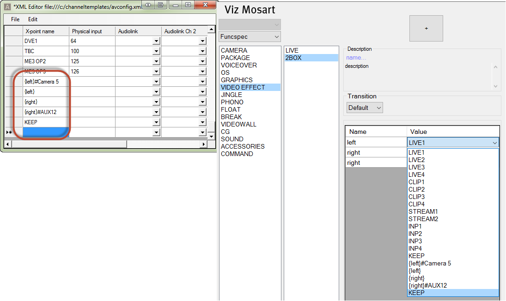Select VIDEO EFFECT in the type list
Viewport: 506px width, 301px height.
click(243, 87)
